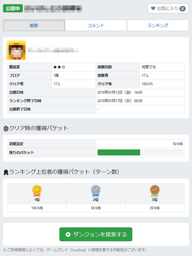Click the silver 2位 medal icon
Screen dimensions: 192x256
click(x=96, y=191)
